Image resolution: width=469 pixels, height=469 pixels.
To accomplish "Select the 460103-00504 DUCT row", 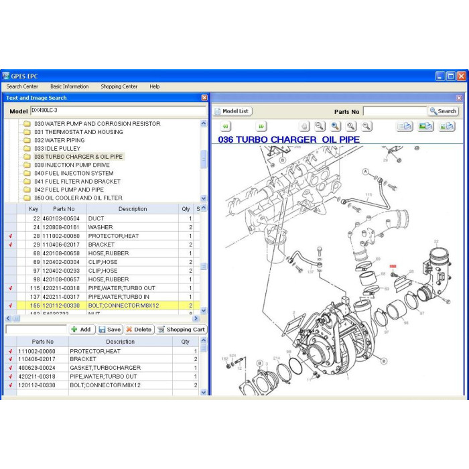I will point(102,218).
